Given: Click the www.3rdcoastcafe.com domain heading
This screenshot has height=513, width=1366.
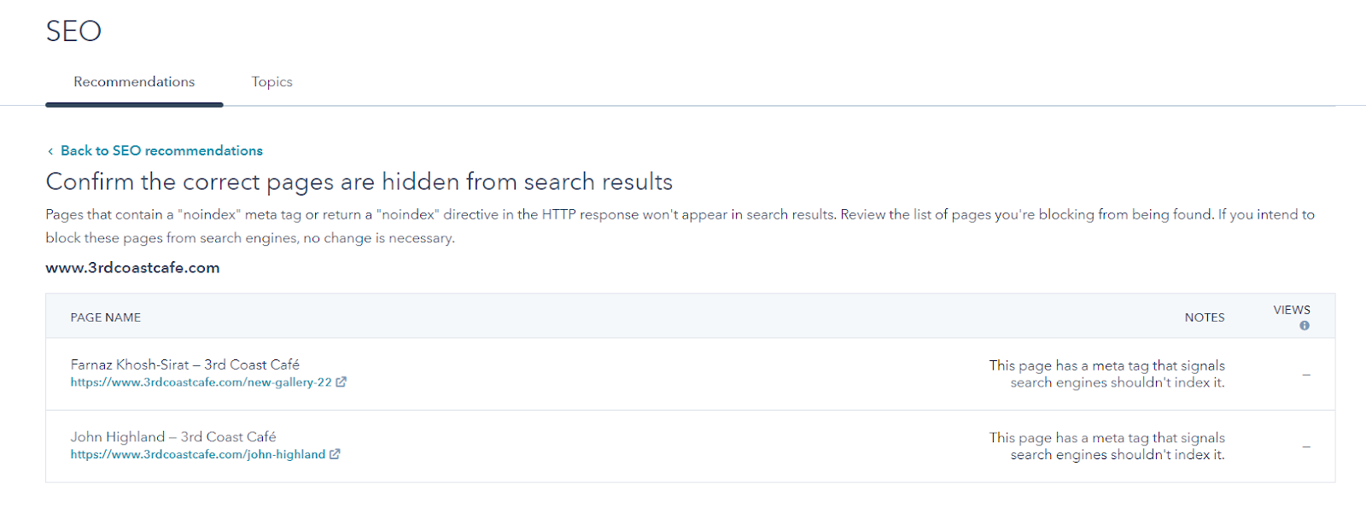Looking at the screenshot, I should tap(132, 268).
